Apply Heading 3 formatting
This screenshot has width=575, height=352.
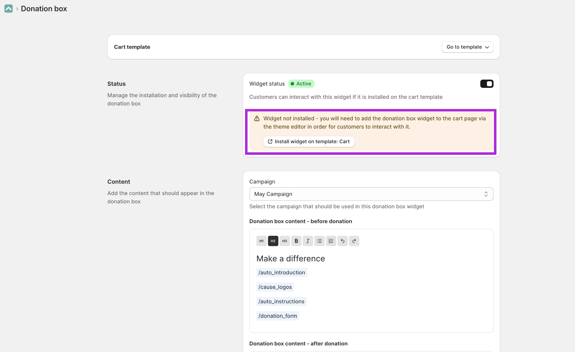pos(284,241)
